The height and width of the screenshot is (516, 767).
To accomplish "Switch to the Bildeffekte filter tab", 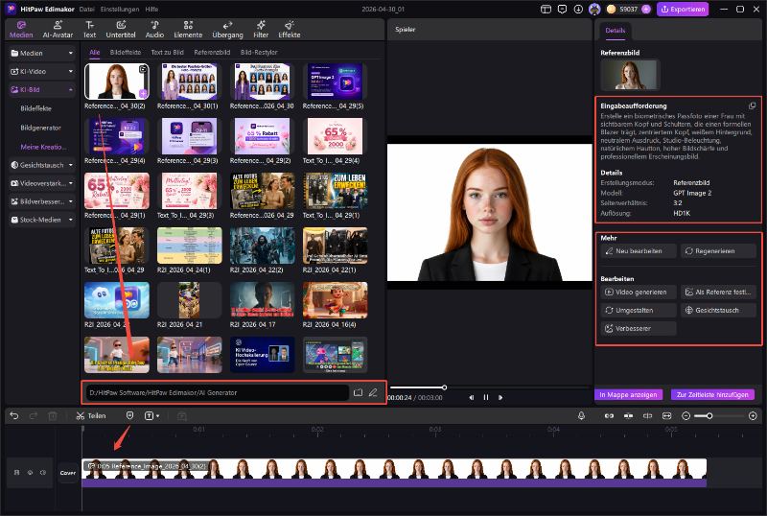I will (x=126, y=52).
